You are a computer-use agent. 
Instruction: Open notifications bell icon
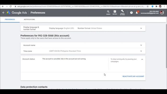(137, 13)
